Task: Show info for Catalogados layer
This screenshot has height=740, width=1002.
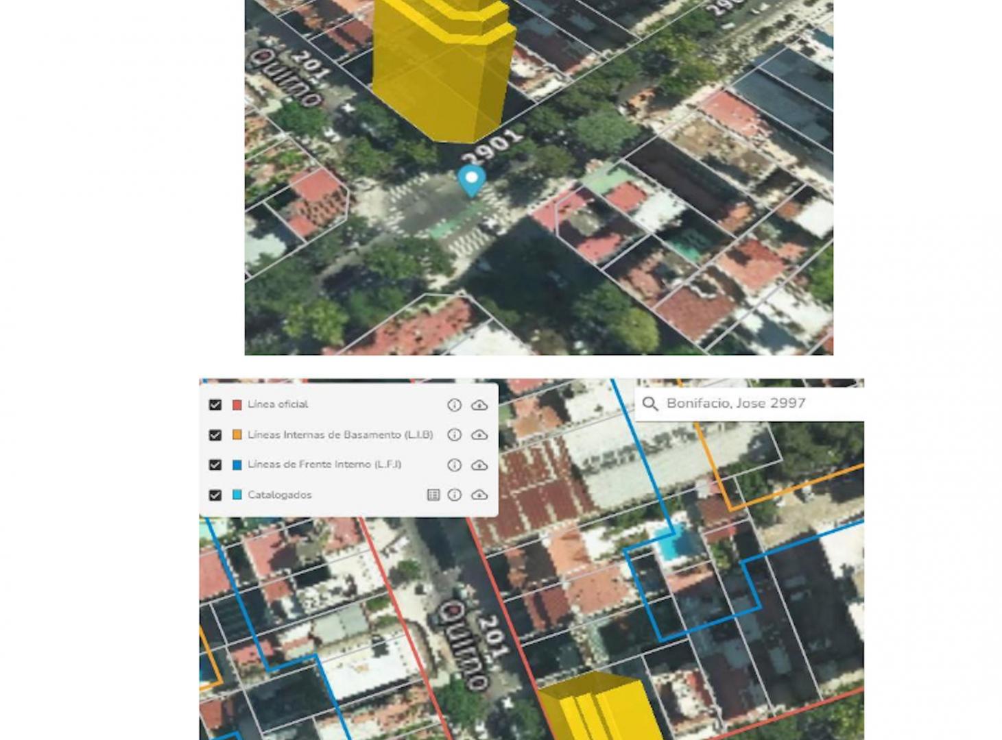Action: click(454, 495)
